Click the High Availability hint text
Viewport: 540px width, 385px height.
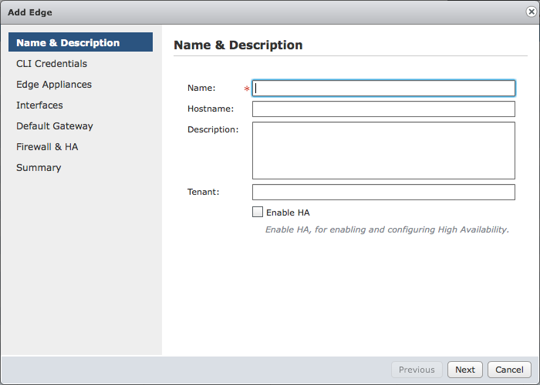pos(387,229)
